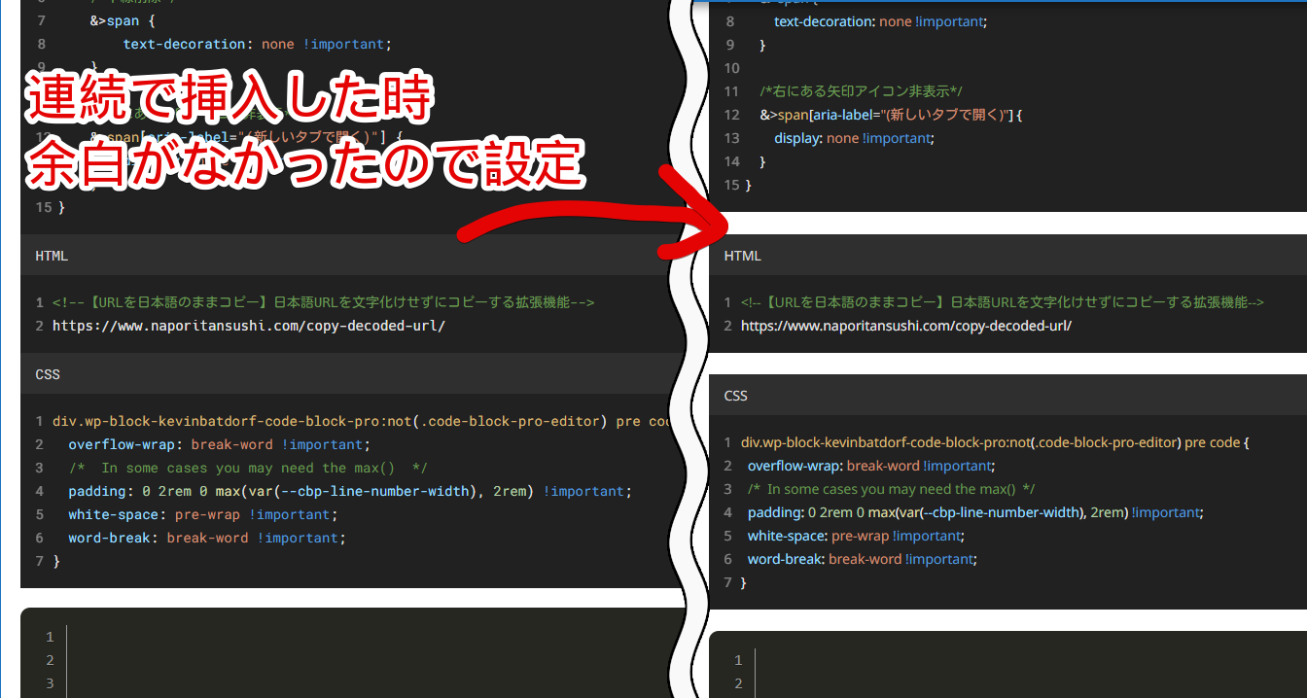Click the HTML header in the left code sample
This screenshot has height=698, width=1307.
pyautogui.click(x=52, y=256)
